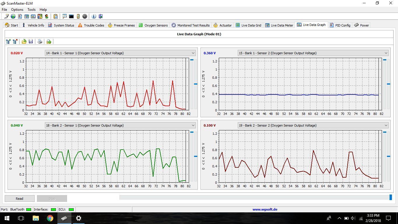Open the Bank 2 - Sensor 2 PID dropdown
Image resolution: width=398 pixels, height=224 pixels.
[386, 125]
